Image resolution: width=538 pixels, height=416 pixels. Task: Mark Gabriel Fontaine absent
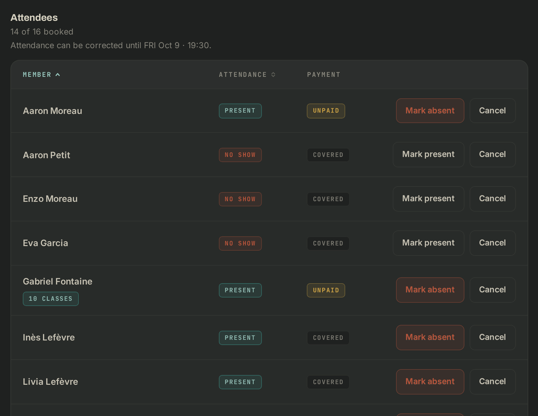click(x=430, y=290)
